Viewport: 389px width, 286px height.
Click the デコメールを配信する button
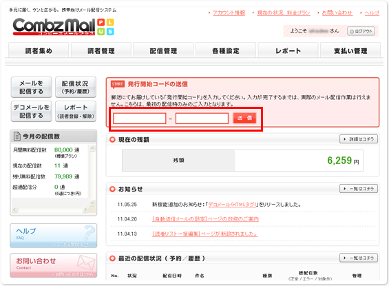click(31, 111)
